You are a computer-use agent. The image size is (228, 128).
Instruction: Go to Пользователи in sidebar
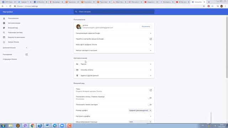point(13,18)
